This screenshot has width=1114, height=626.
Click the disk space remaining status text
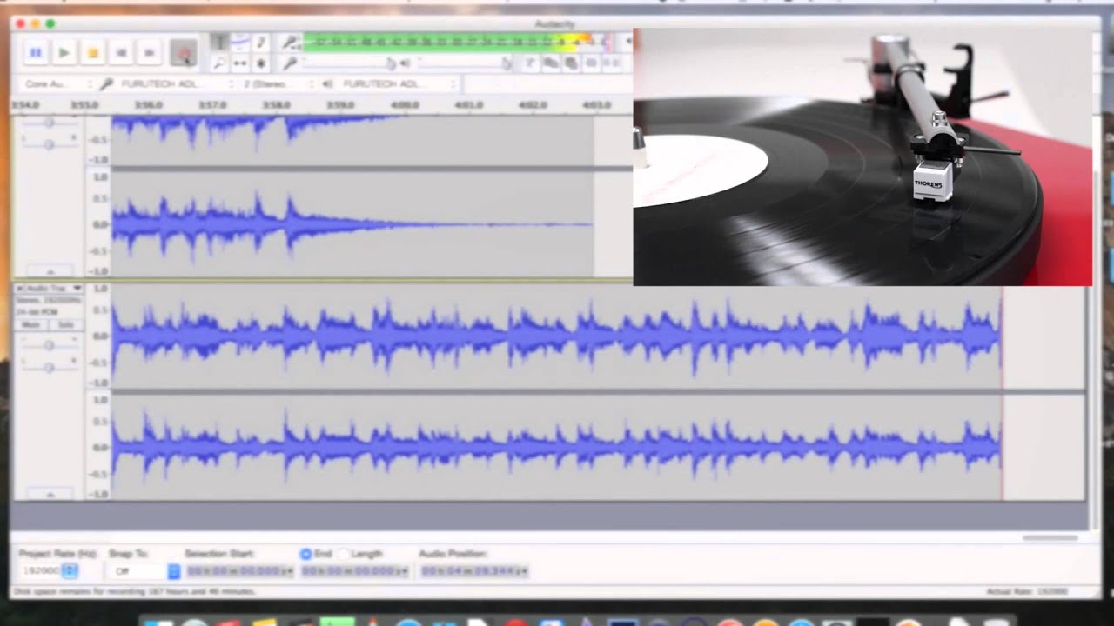tap(132, 591)
